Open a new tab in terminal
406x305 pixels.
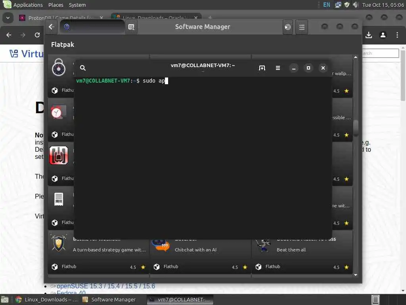(x=262, y=68)
